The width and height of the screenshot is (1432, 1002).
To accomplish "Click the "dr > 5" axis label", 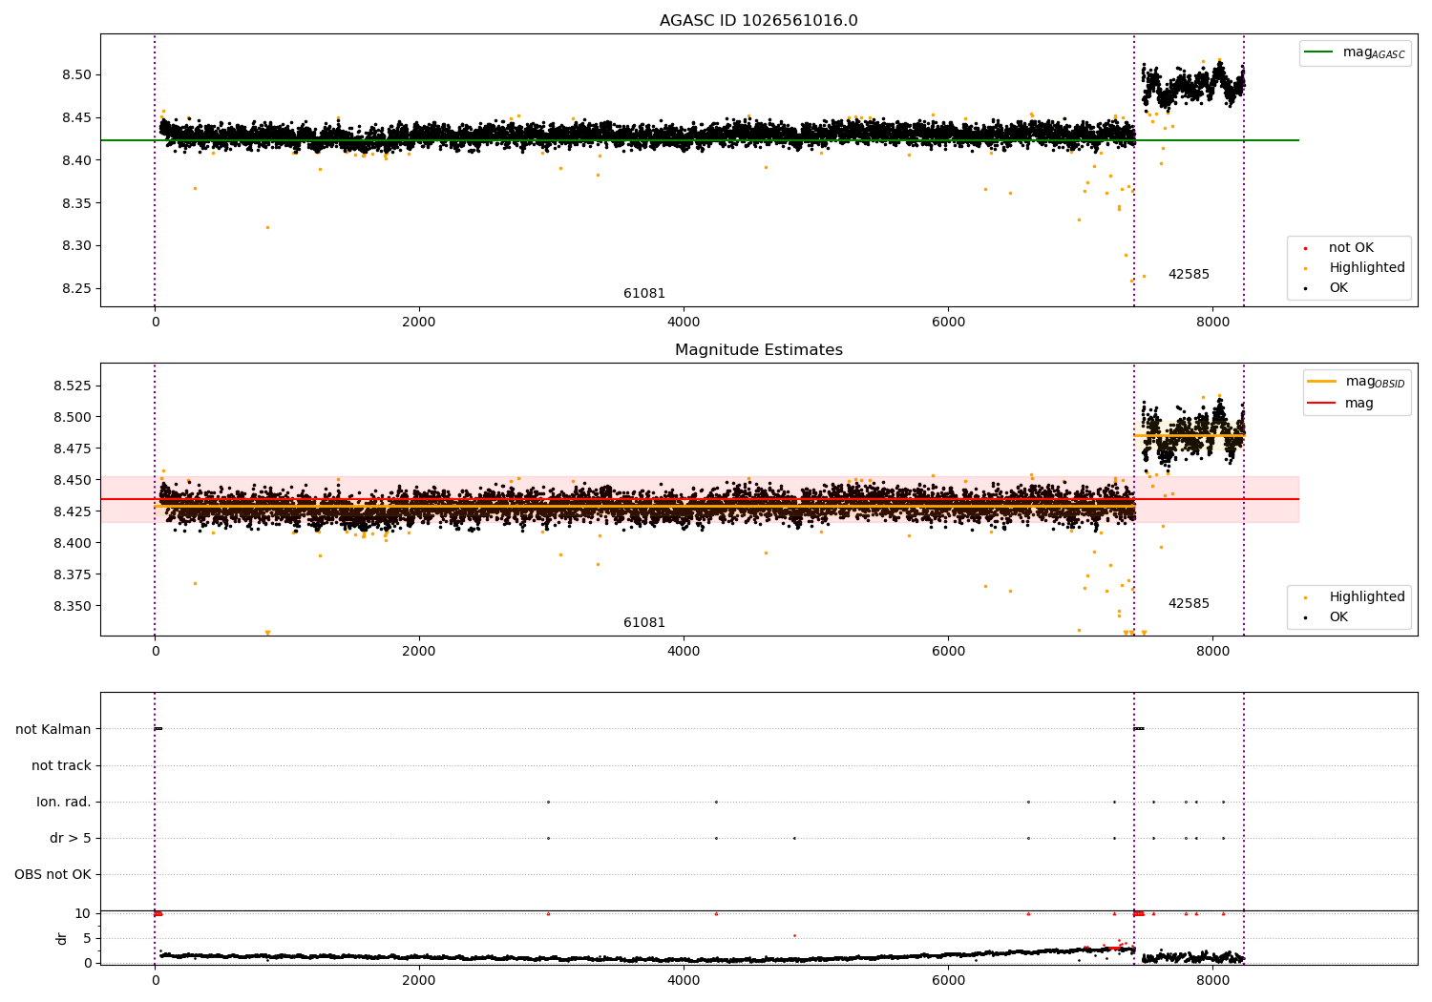I will (71, 839).
